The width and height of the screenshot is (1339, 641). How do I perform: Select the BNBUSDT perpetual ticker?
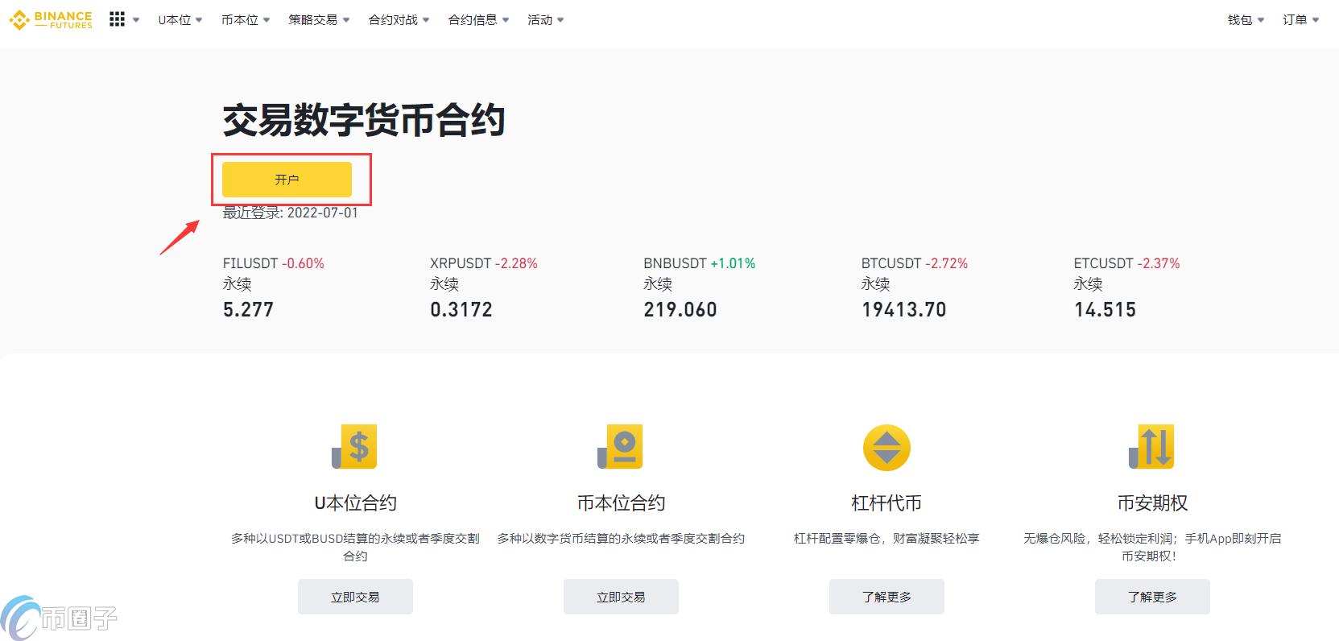pos(700,287)
